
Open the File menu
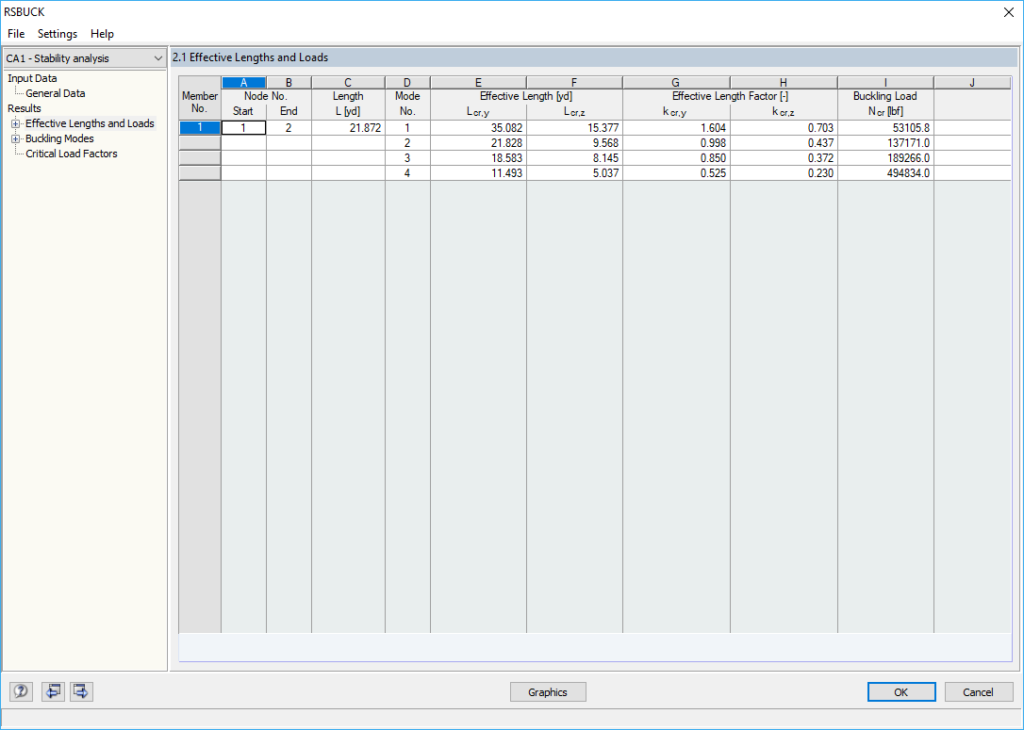point(16,34)
